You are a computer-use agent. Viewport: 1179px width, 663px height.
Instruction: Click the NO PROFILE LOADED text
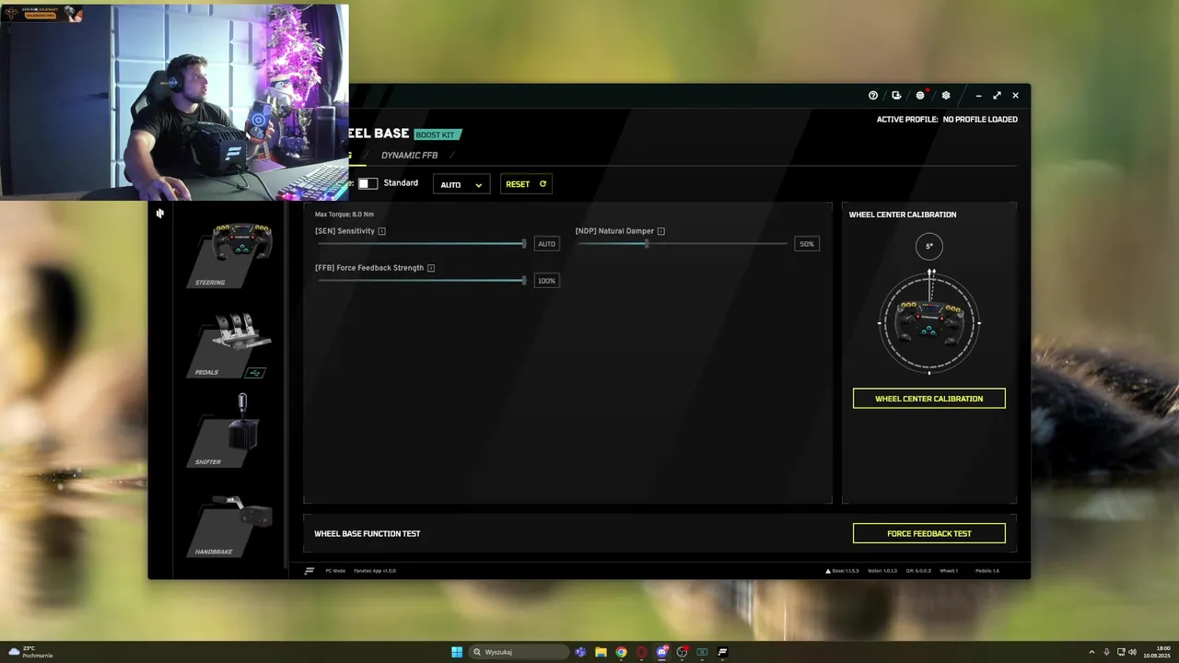pyautogui.click(x=980, y=120)
